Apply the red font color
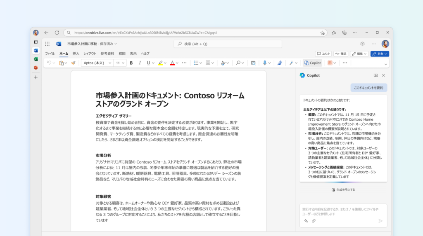423x236 pixels. [172, 63]
